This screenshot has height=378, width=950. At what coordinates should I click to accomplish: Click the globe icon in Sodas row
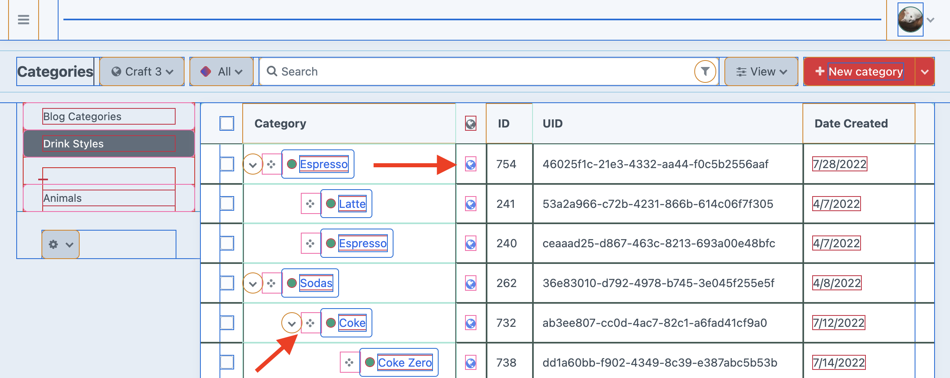(x=471, y=283)
